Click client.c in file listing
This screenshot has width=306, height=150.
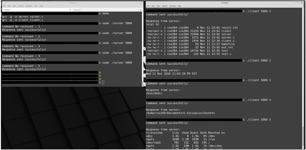click(x=228, y=41)
